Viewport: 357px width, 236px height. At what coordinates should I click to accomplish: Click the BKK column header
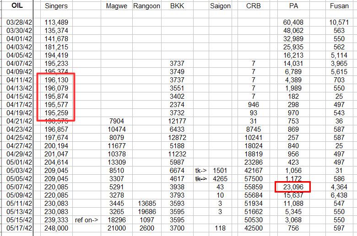click(177, 6)
